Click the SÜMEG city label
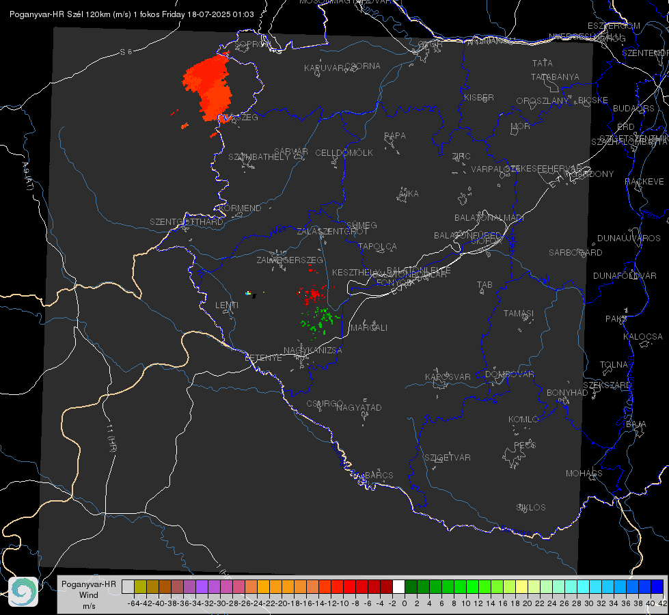The width and height of the screenshot is (669, 615). (x=361, y=225)
